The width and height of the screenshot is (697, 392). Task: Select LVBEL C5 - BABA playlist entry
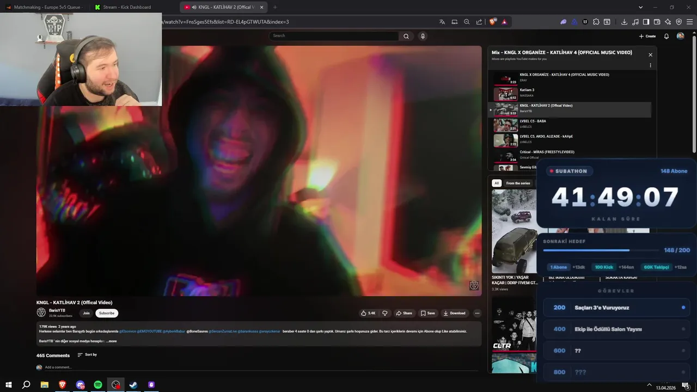tap(569, 125)
